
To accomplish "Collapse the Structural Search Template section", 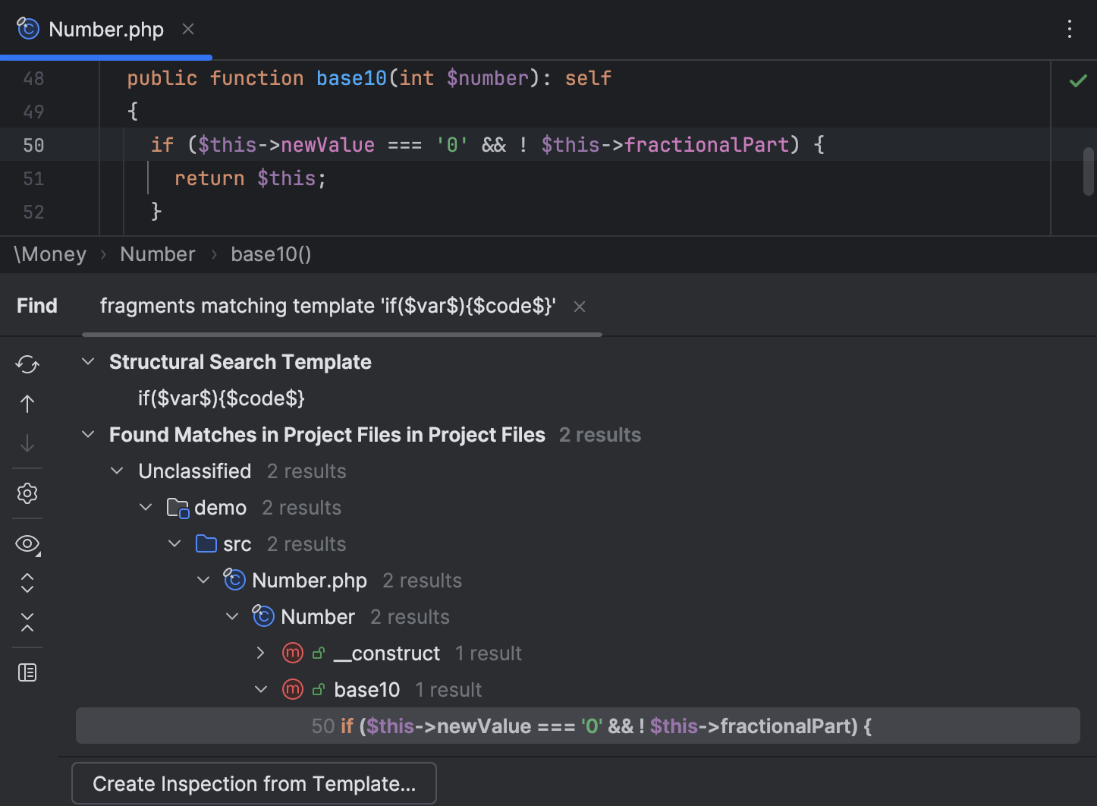I will pyautogui.click(x=87, y=361).
